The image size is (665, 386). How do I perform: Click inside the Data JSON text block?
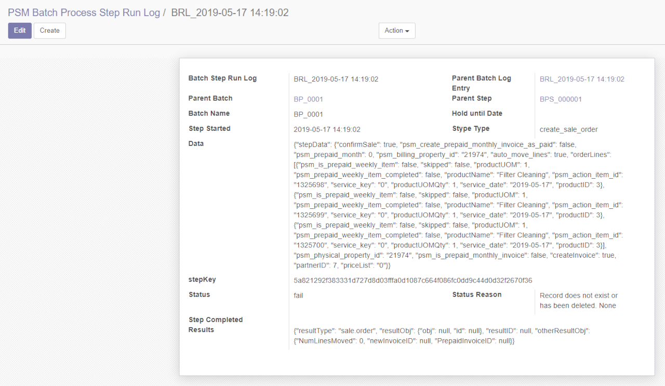[x=457, y=205]
